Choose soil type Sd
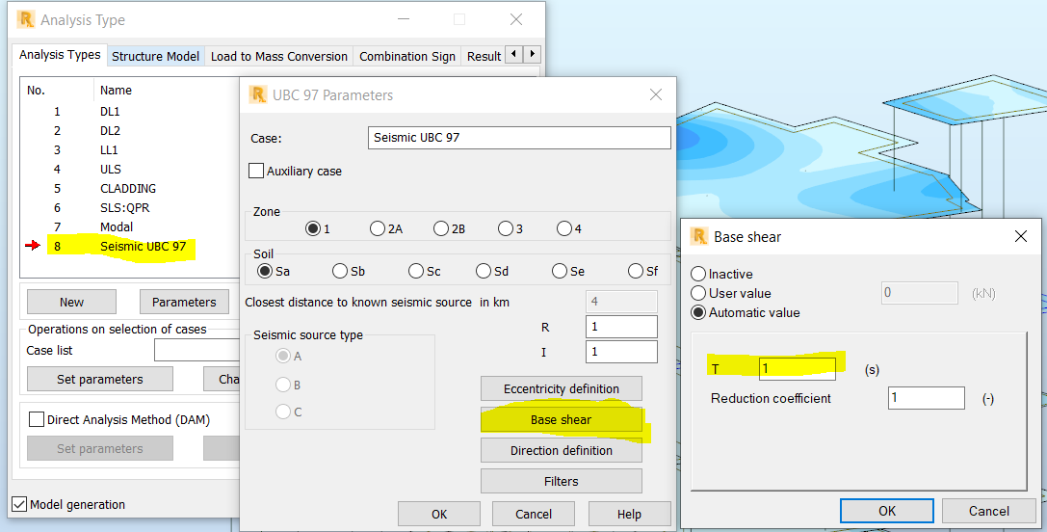 pos(484,271)
